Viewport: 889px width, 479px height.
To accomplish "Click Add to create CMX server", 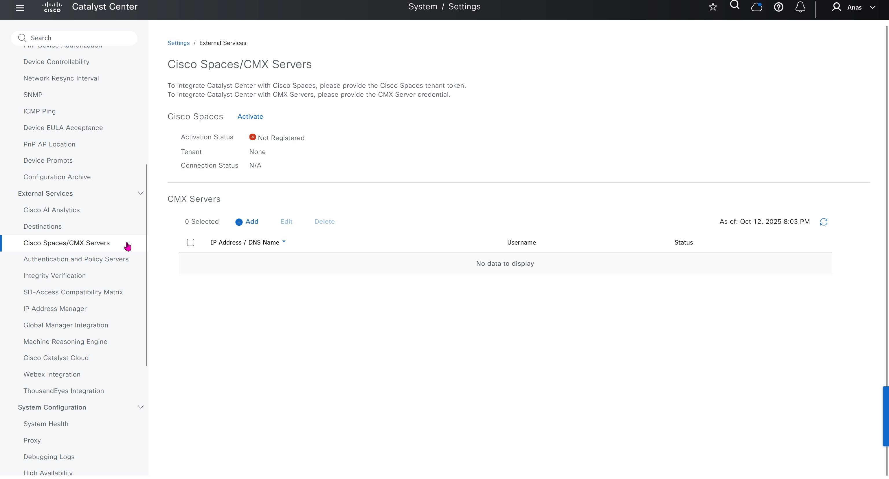I will [x=247, y=221].
